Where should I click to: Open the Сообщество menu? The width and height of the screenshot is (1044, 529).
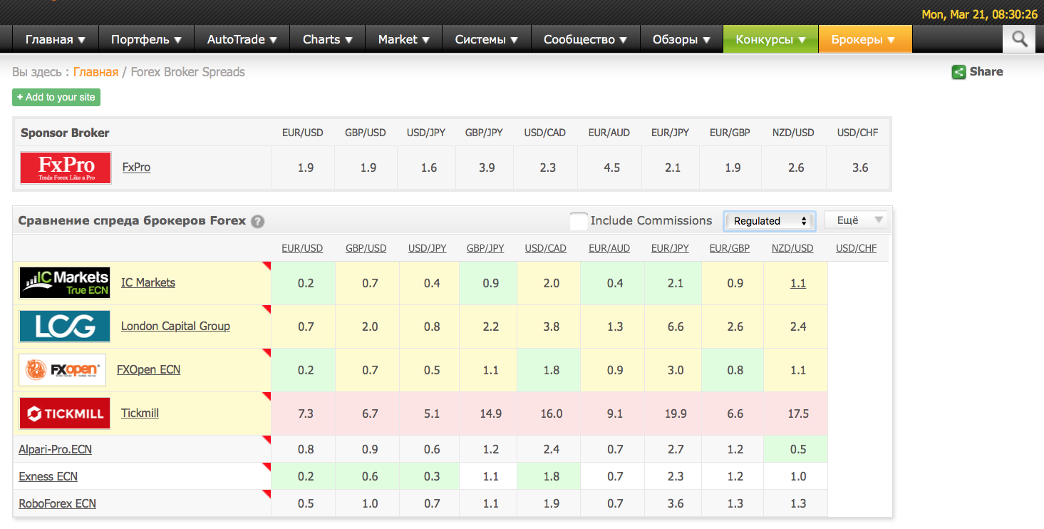point(586,39)
